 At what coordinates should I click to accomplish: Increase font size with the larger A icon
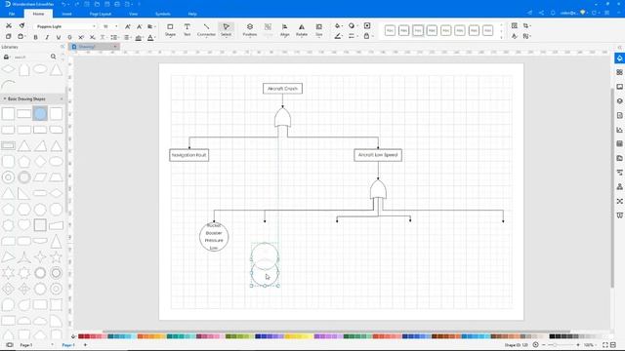point(128,26)
